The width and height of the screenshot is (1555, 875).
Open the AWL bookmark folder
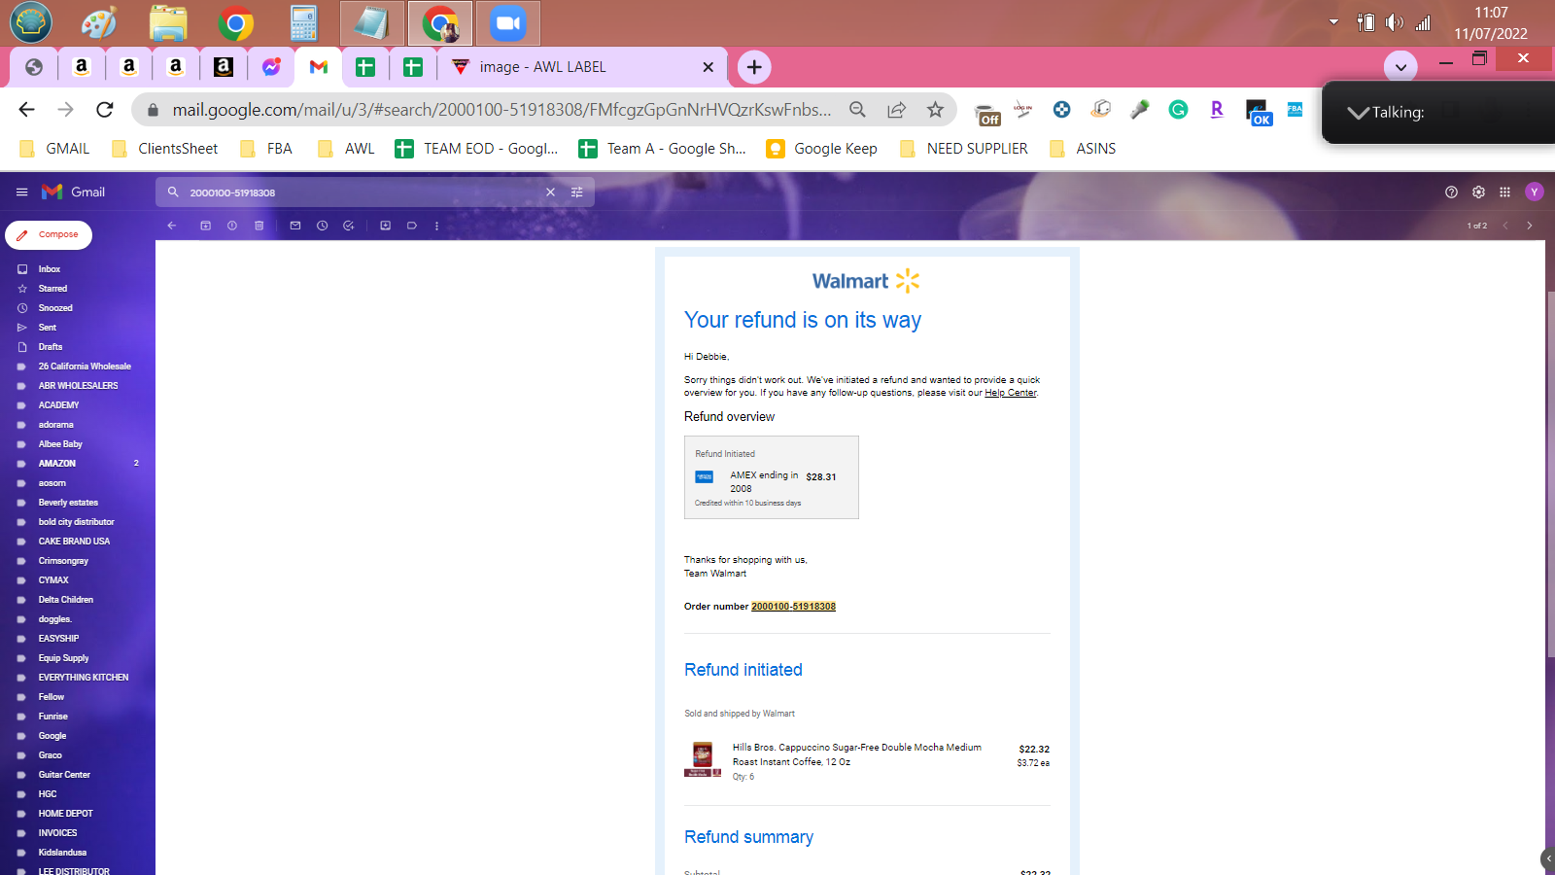[x=345, y=149]
